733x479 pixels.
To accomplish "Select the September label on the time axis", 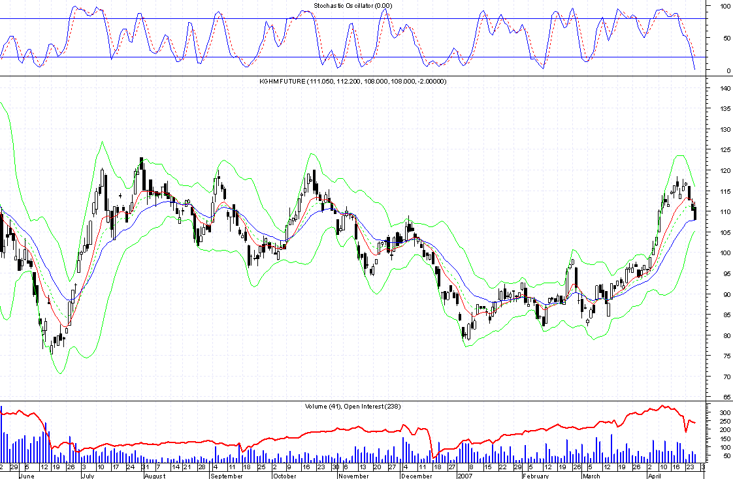I will click(227, 476).
